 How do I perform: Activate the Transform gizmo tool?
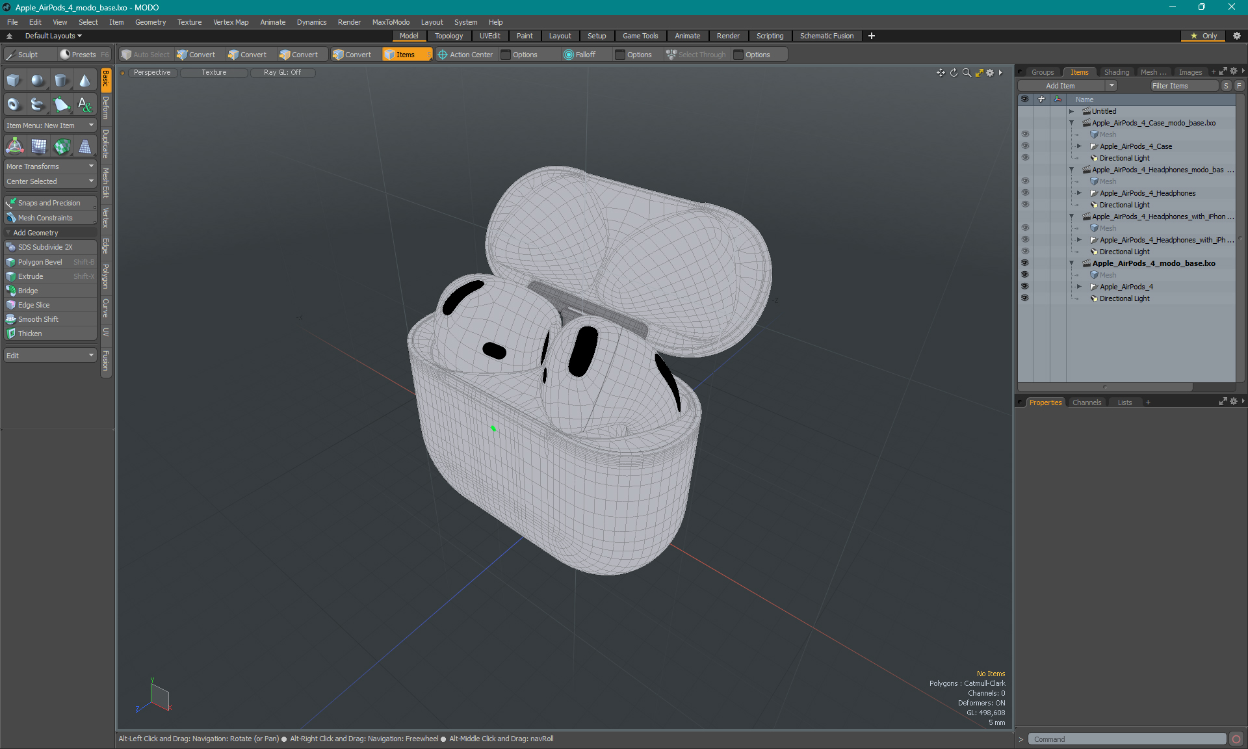coord(14,147)
